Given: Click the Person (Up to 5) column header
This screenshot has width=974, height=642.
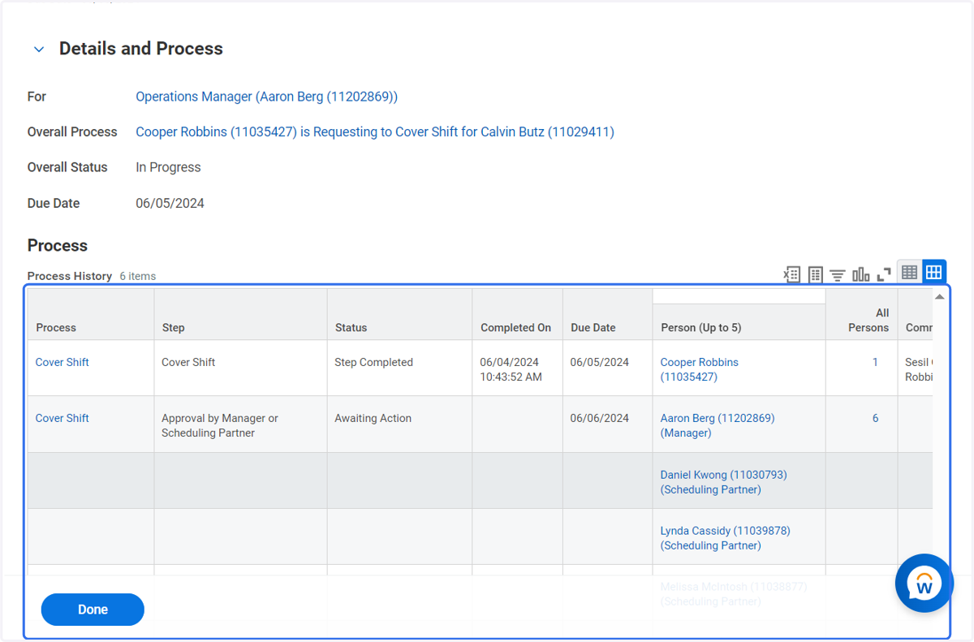Looking at the screenshot, I should click(739, 322).
